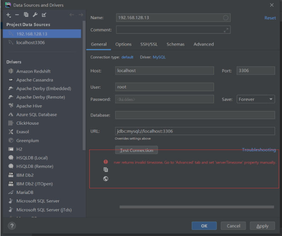Open the Troubleshooting link
The height and width of the screenshot is (236, 282).
259,150
